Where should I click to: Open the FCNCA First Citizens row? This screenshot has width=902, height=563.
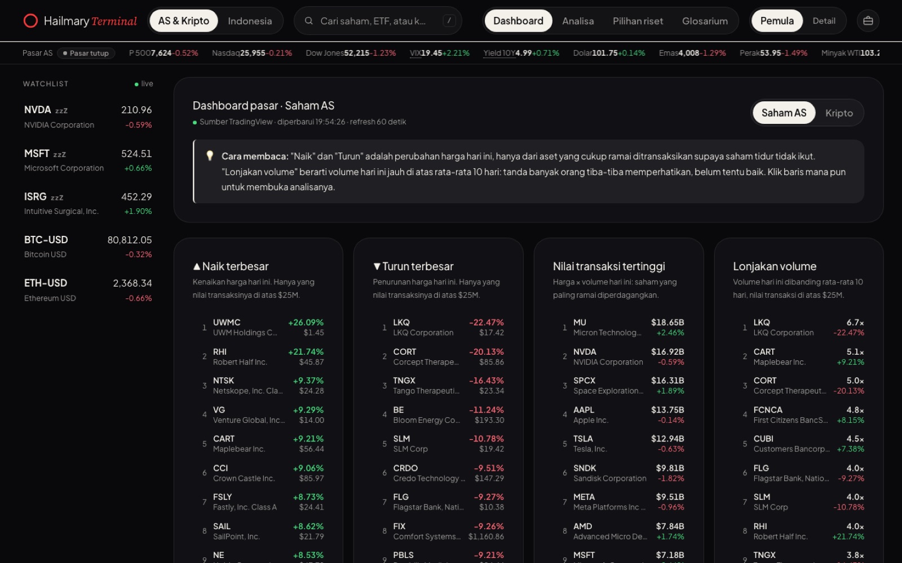click(x=799, y=415)
